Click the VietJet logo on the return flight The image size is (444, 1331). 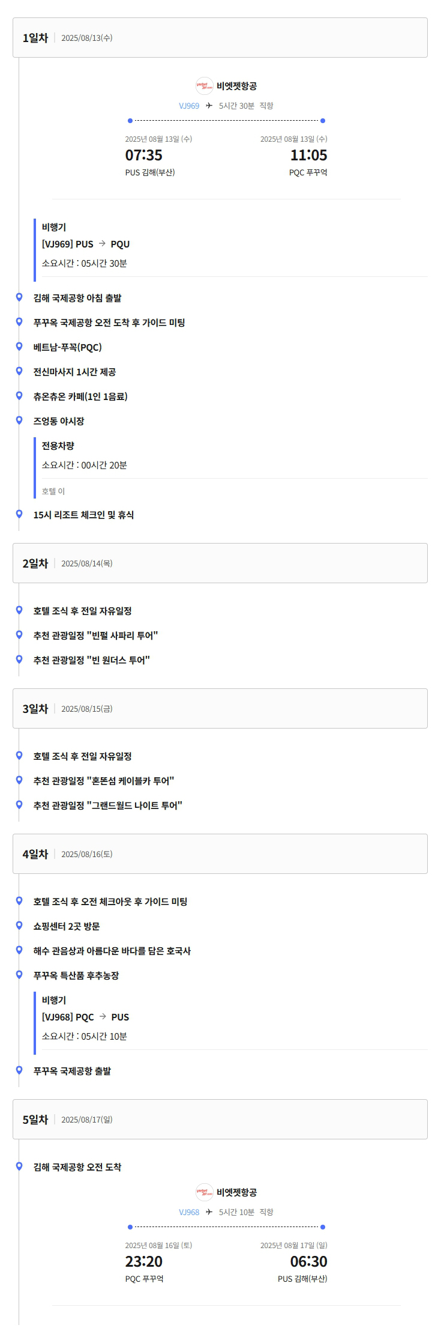(205, 1193)
